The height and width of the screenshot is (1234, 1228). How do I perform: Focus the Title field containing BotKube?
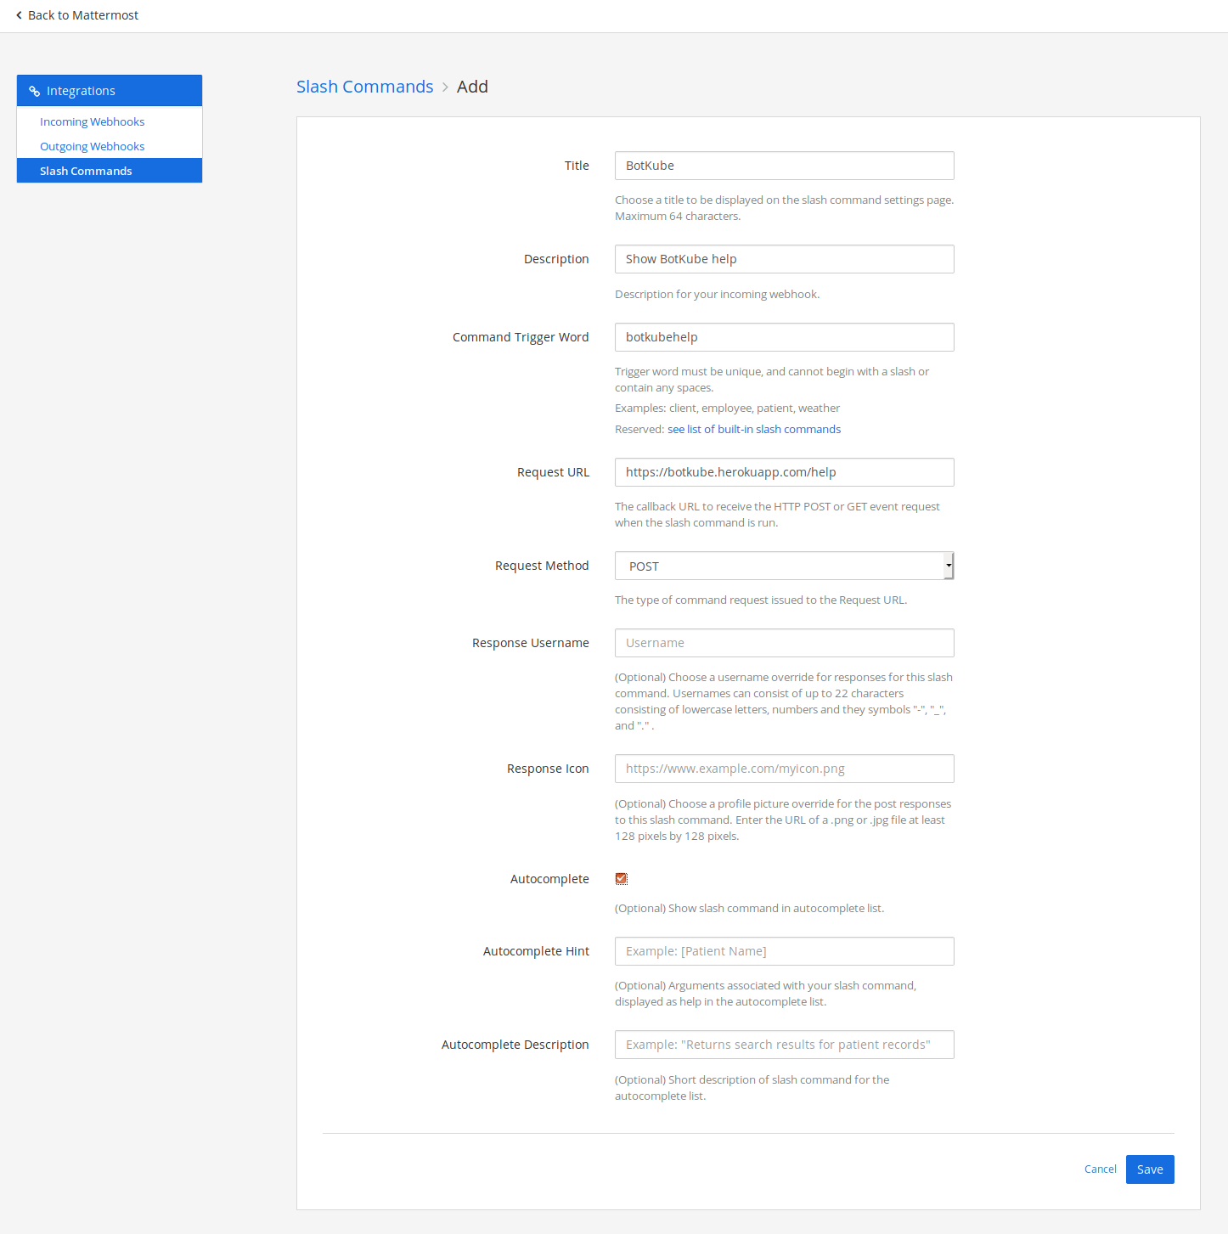(x=784, y=166)
